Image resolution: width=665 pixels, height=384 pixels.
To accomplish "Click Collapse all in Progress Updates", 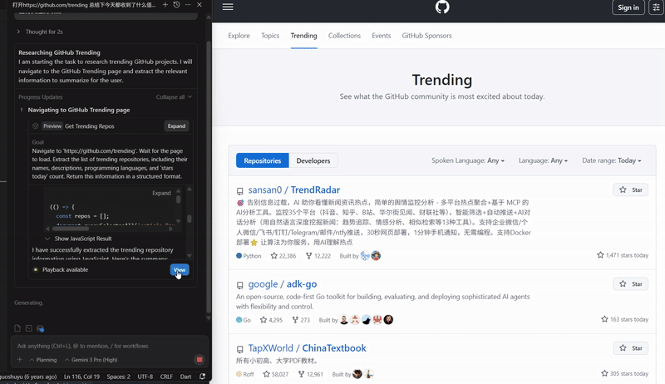I will click(x=174, y=97).
